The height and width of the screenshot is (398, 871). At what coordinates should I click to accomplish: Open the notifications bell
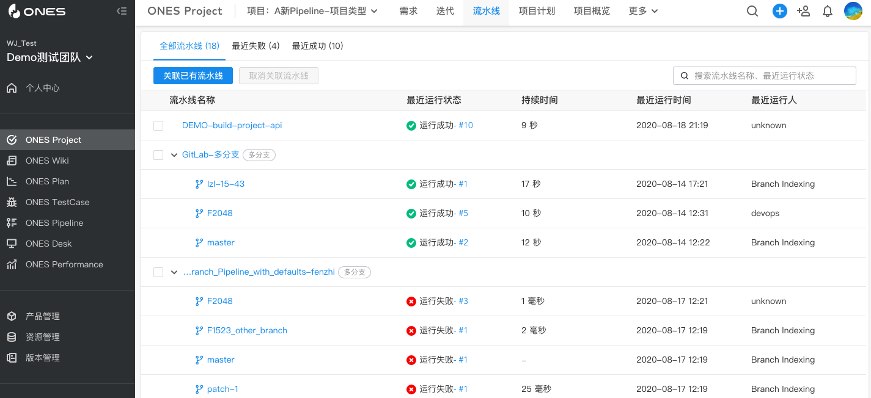[x=828, y=11]
